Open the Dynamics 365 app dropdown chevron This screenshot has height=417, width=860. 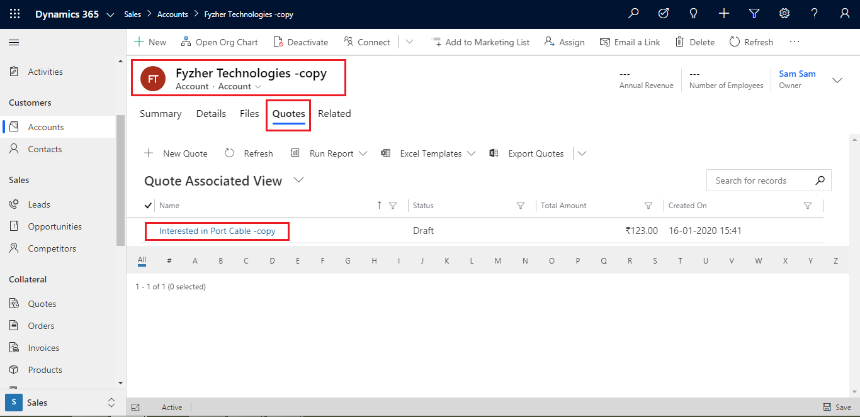(110, 14)
